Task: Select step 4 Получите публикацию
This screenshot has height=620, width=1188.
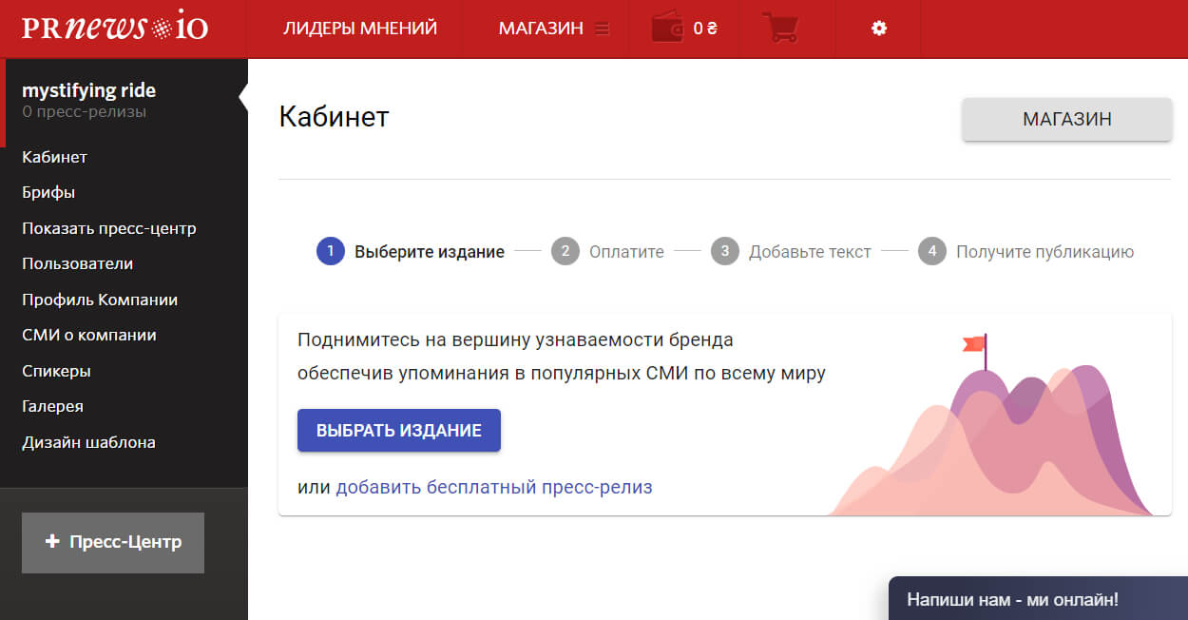Action: [1026, 252]
